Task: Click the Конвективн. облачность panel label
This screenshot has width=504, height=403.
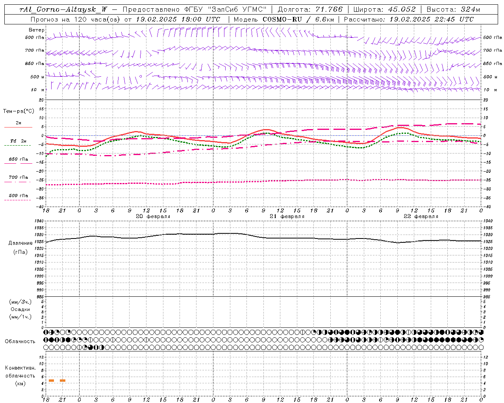Action: pyautogui.click(x=20, y=372)
